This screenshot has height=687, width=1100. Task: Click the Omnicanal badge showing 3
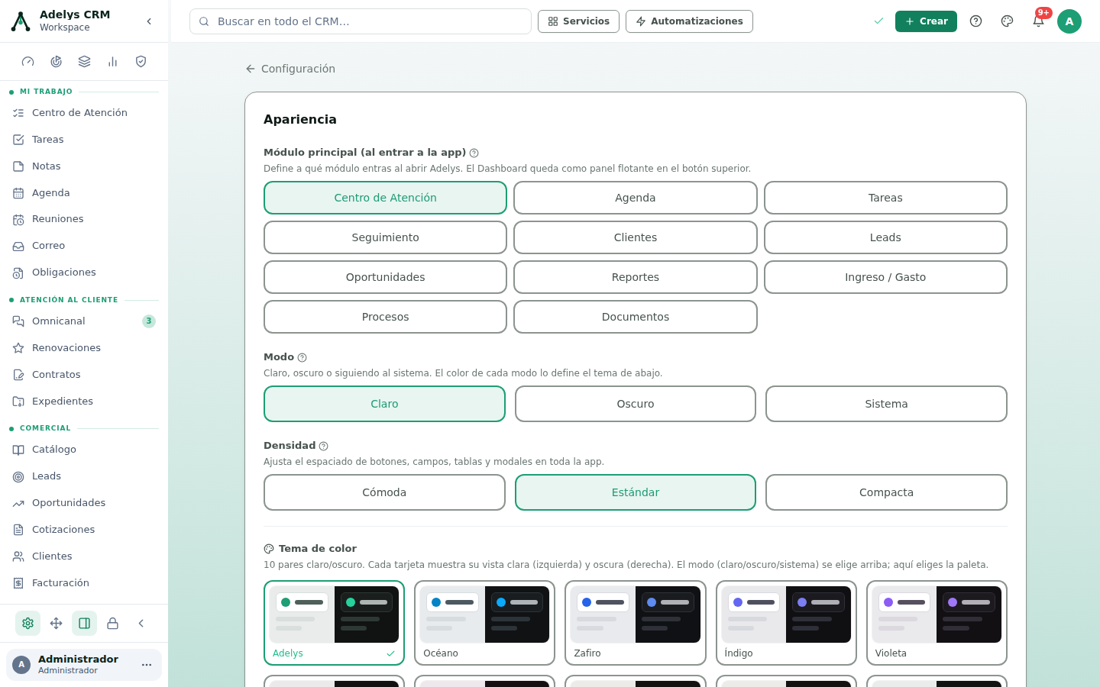point(149,321)
